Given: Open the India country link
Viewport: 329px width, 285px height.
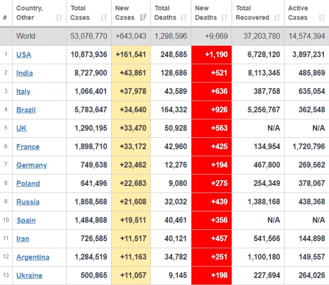Looking at the screenshot, I should tap(25, 73).
